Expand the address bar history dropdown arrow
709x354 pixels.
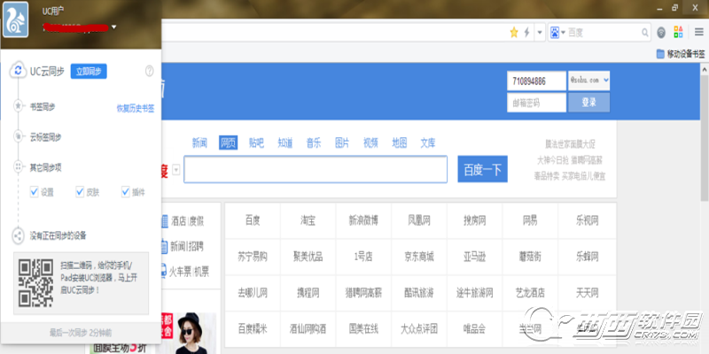(540, 32)
